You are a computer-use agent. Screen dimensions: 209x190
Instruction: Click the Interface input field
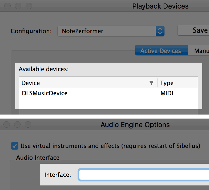tap(144, 175)
